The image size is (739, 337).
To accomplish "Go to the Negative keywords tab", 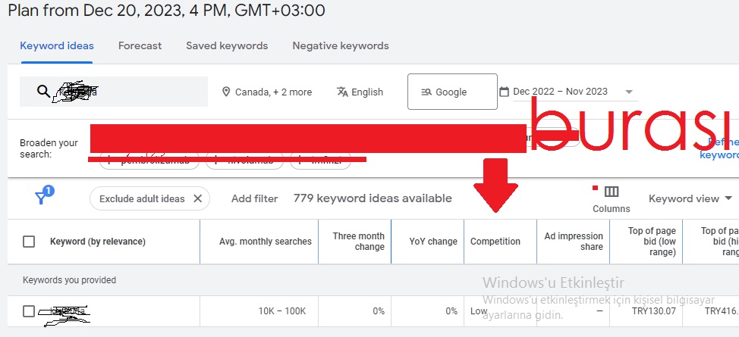I will (341, 45).
